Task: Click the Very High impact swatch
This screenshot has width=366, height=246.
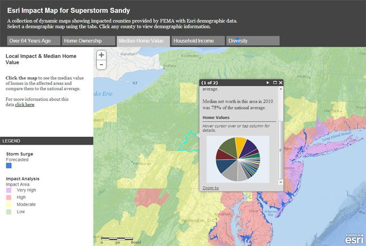Action: 8,190
